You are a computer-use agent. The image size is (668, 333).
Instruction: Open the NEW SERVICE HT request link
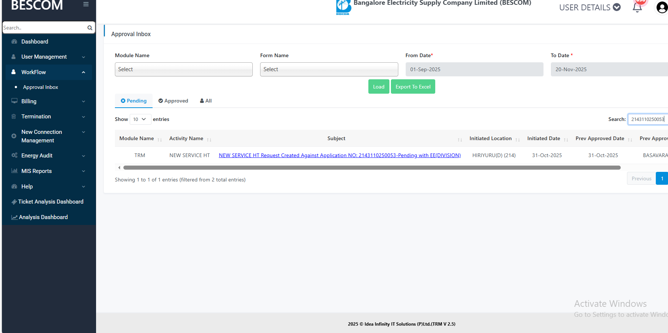[340, 155]
